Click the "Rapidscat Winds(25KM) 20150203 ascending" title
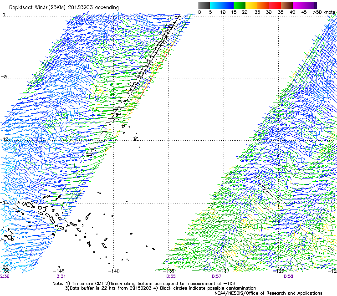 [64, 8]
